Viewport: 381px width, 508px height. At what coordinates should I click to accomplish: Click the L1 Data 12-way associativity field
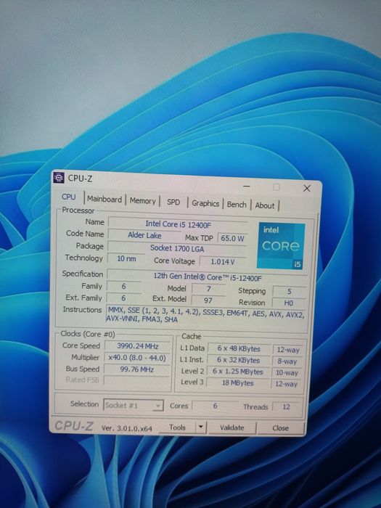pos(288,350)
